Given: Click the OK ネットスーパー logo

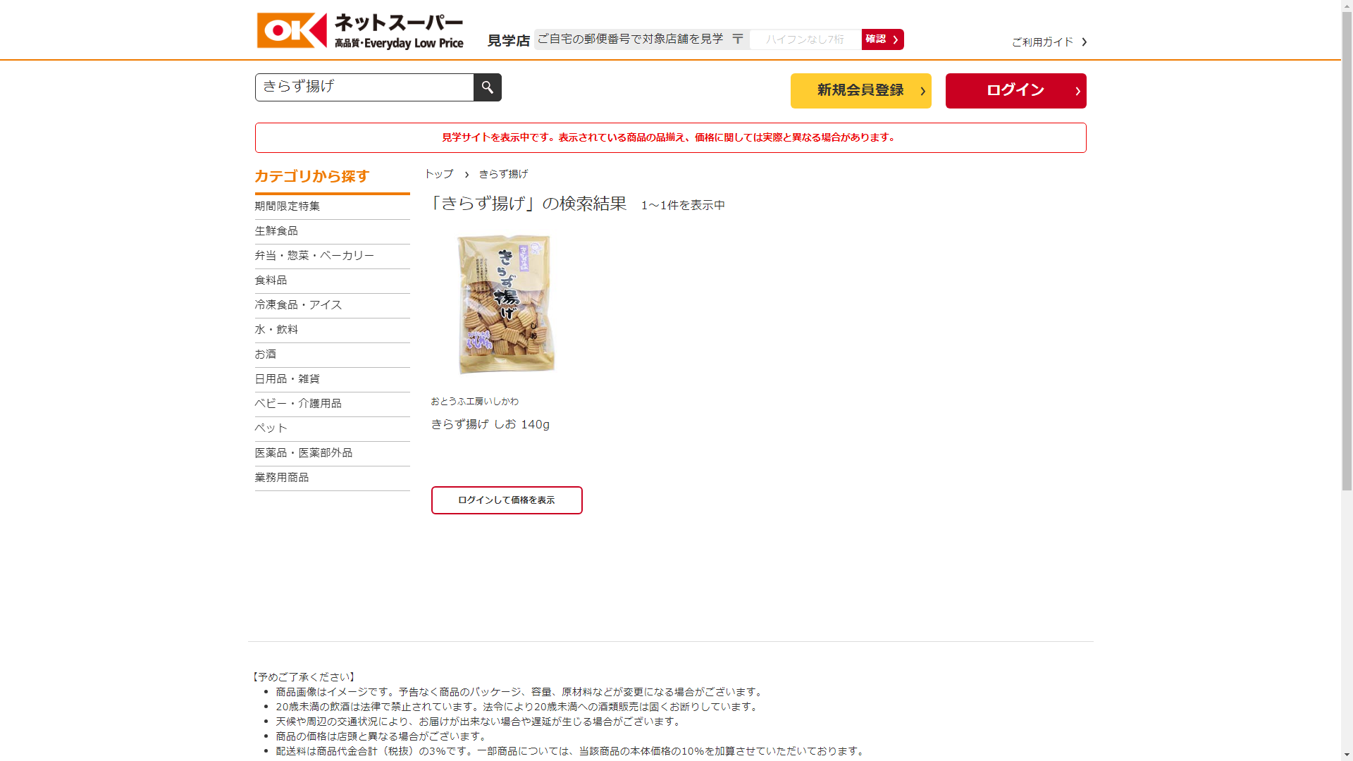Looking at the screenshot, I should pyautogui.click(x=360, y=31).
